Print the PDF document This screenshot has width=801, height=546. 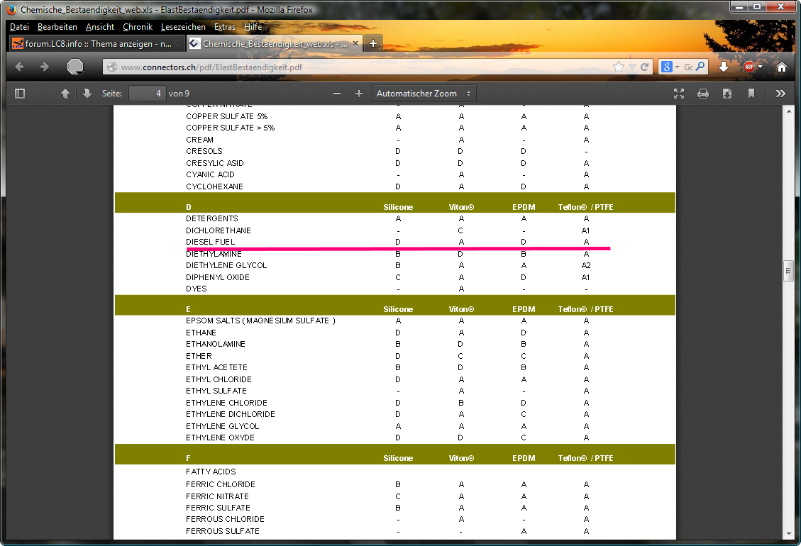pos(703,94)
